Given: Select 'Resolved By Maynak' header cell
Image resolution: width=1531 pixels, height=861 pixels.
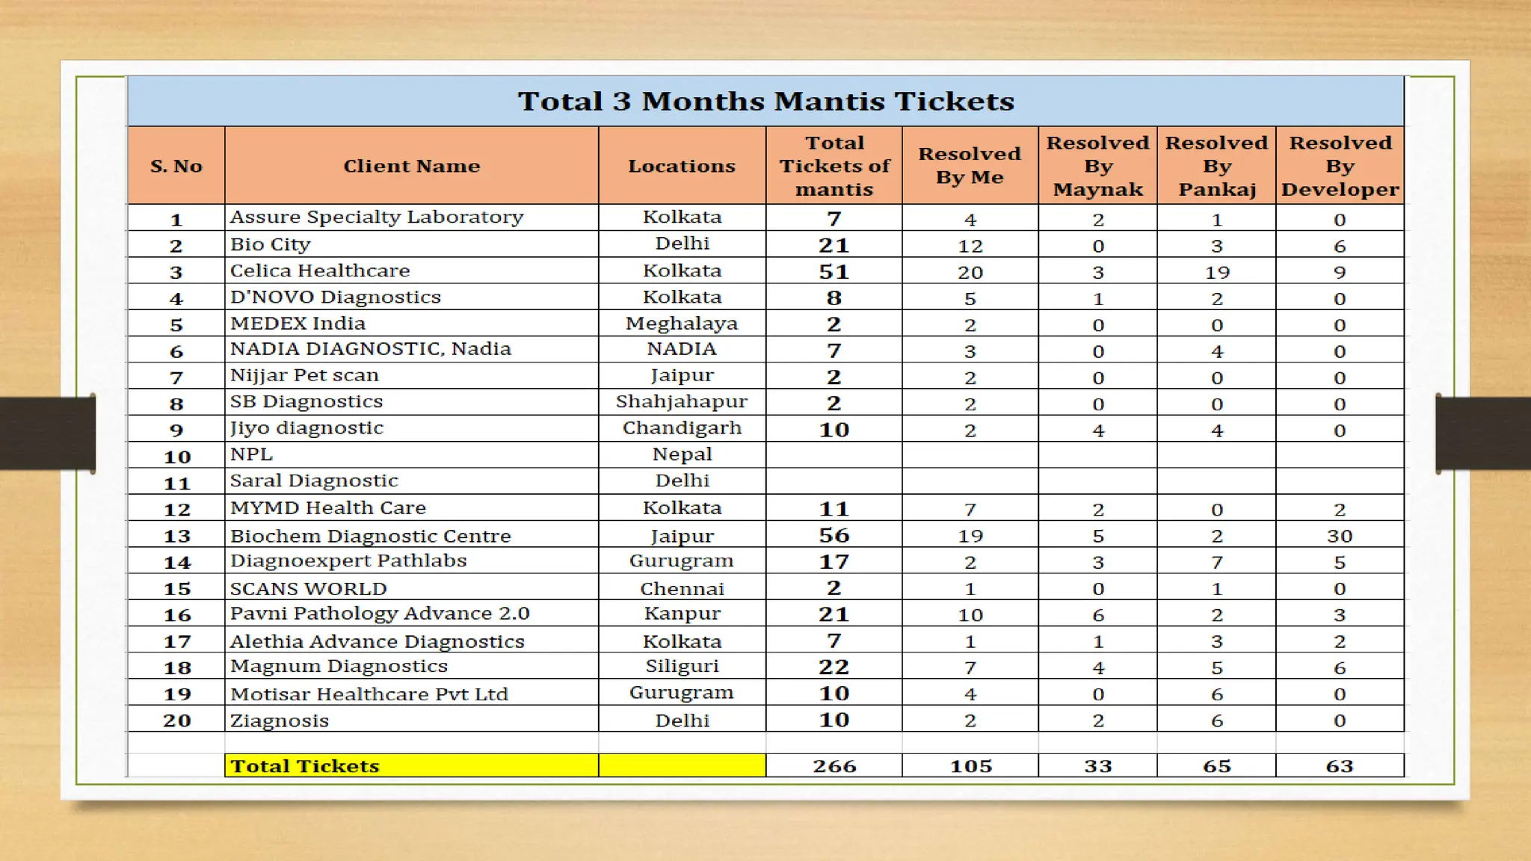Looking at the screenshot, I should (x=1097, y=166).
